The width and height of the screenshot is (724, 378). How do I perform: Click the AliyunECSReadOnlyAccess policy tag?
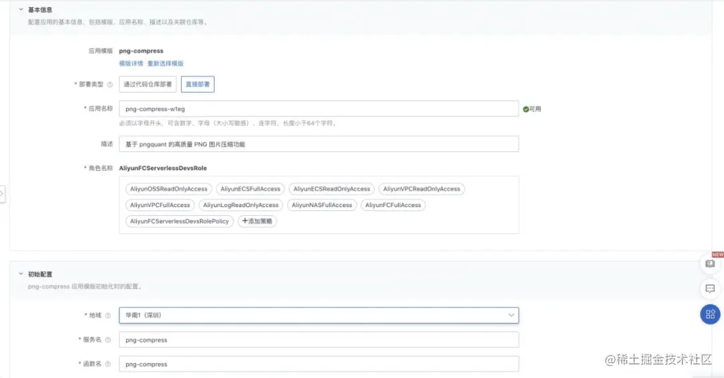coord(332,189)
